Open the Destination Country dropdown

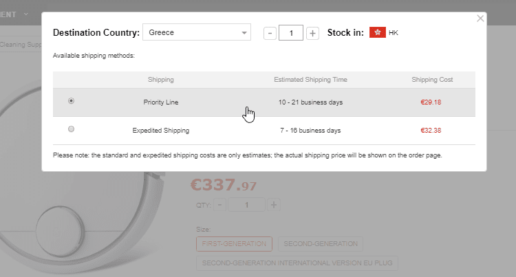197,32
